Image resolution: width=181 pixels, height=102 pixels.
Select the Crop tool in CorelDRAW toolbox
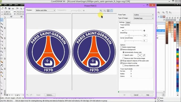[2, 27]
